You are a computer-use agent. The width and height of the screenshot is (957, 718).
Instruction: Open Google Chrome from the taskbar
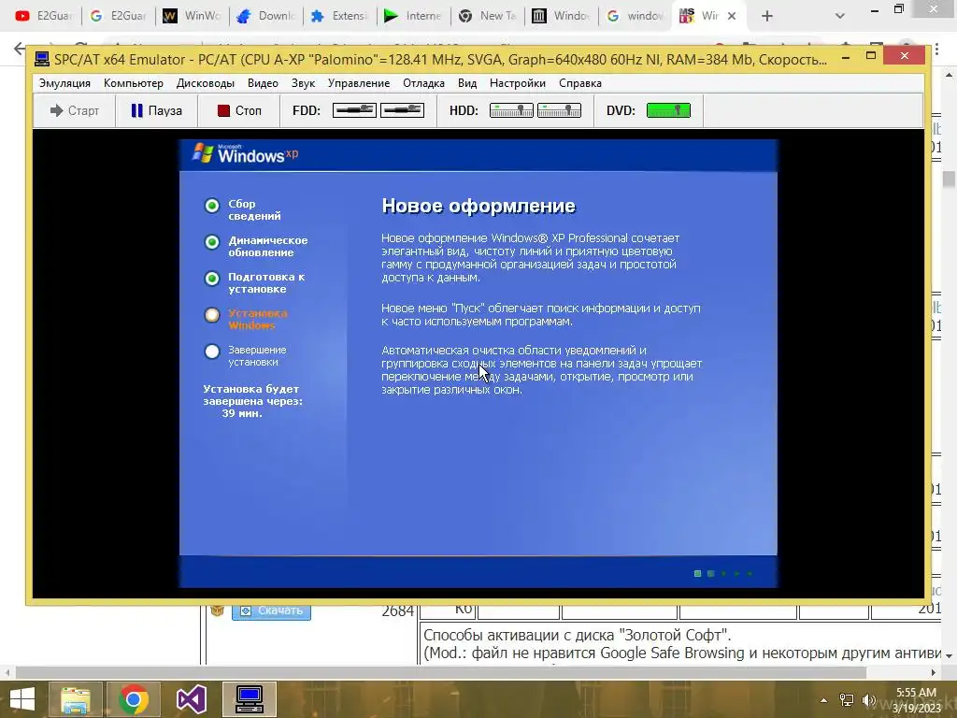tap(134, 699)
